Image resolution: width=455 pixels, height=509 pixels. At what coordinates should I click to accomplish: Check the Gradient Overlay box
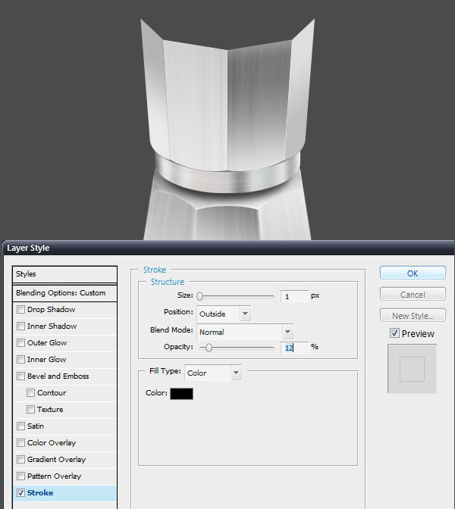[x=20, y=459]
